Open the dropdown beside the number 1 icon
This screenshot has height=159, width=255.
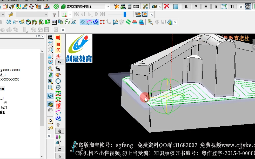pyautogui.click(x=70, y=15)
